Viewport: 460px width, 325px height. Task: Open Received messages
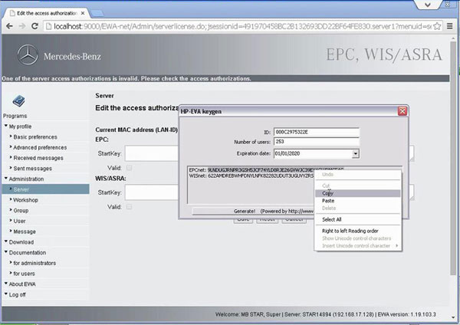pos(38,158)
